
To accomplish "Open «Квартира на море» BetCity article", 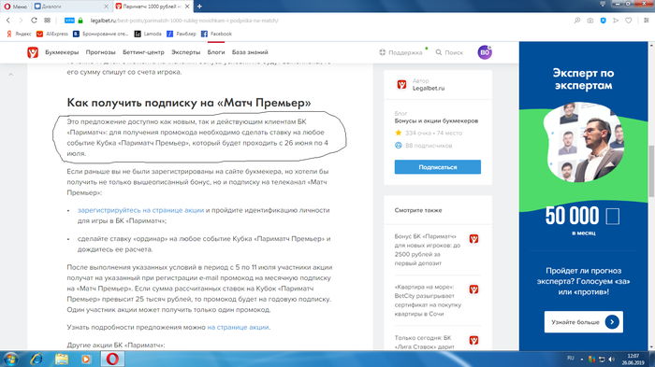I will pos(428,301).
